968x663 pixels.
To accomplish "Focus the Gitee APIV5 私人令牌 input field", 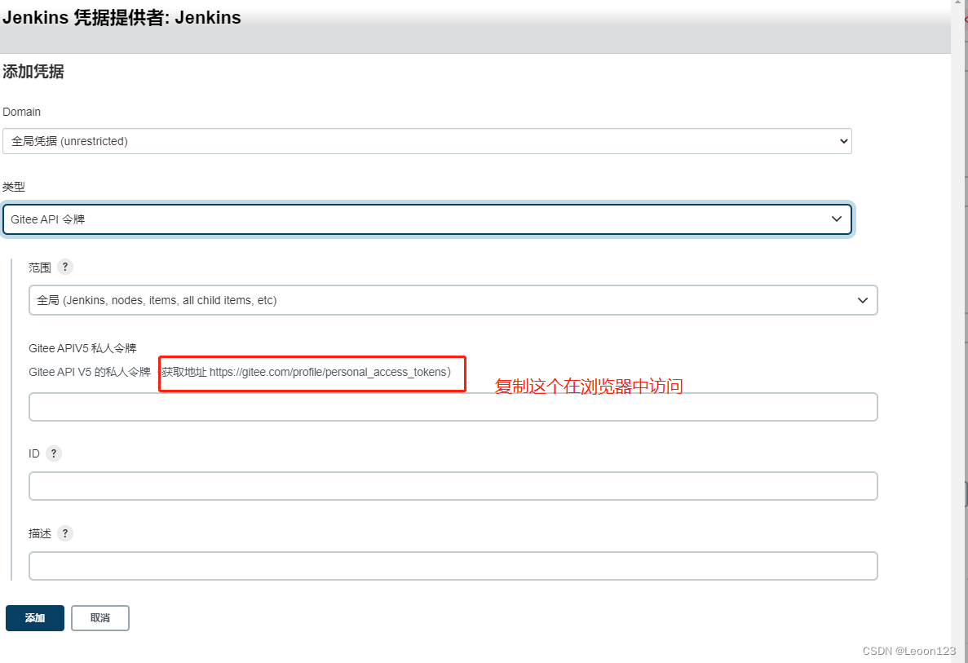I will pos(453,407).
